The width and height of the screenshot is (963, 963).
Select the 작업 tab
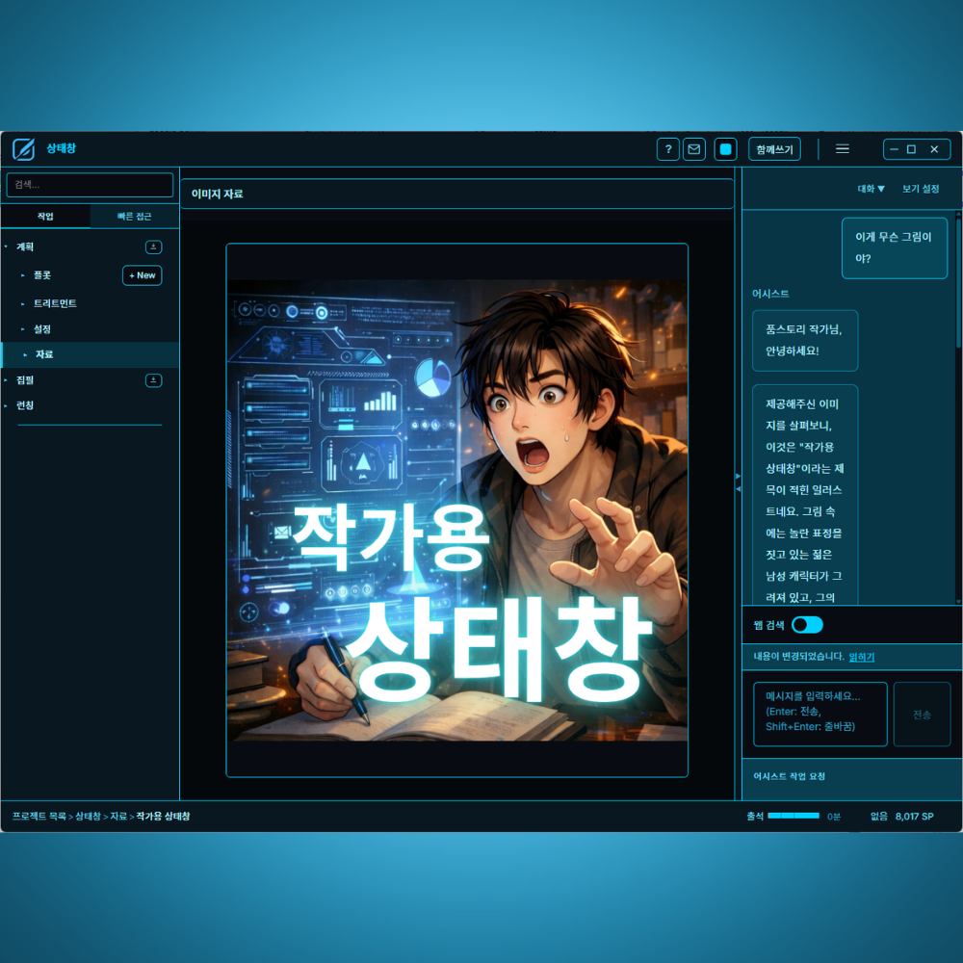(45, 216)
